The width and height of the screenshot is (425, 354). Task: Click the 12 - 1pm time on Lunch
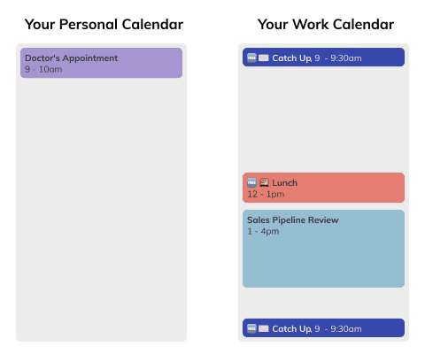[x=266, y=194]
